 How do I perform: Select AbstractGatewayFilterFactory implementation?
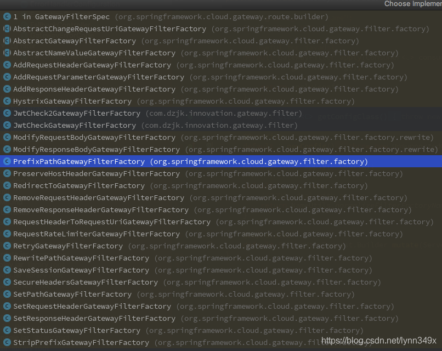221,41
